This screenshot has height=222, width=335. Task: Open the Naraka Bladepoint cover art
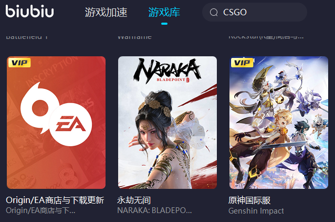(x=167, y=123)
